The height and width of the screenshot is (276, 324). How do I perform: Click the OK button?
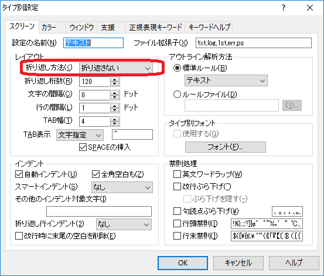click(x=183, y=263)
